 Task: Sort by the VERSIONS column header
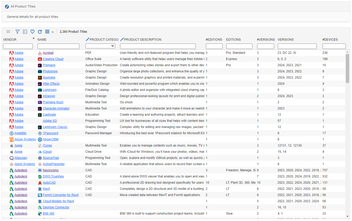point(286,40)
